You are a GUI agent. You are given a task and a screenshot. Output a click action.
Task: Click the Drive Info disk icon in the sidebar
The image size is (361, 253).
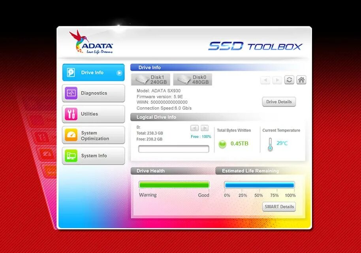(x=71, y=73)
